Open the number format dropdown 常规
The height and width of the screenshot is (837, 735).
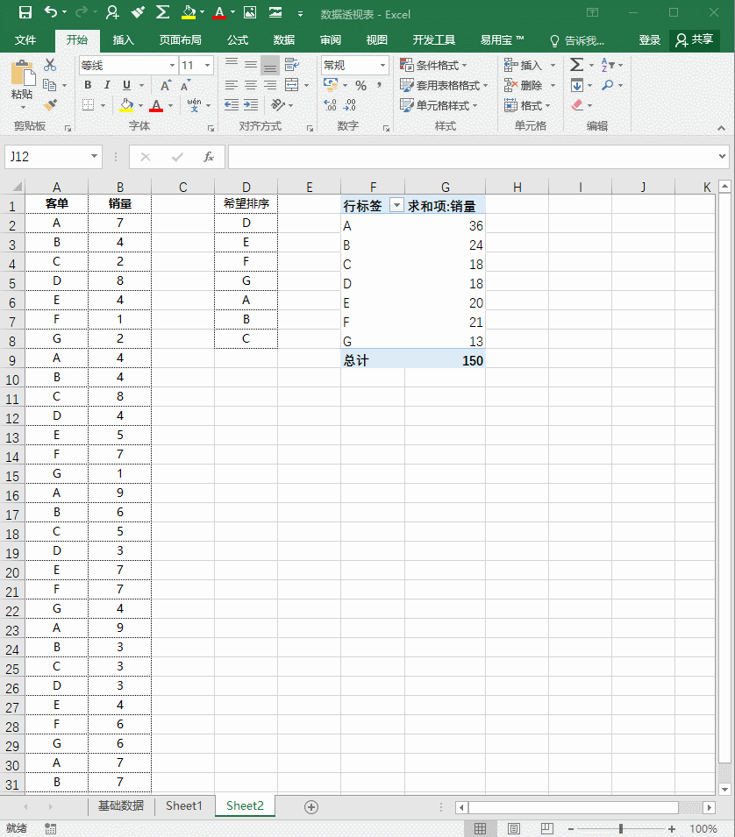pyautogui.click(x=382, y=66)
